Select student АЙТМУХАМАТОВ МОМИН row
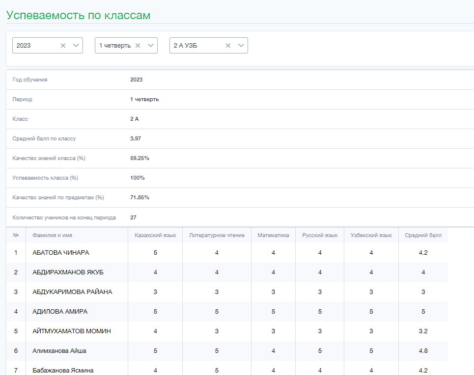The image size is (474, 375). pyautogui.click(x=227, y=331)
